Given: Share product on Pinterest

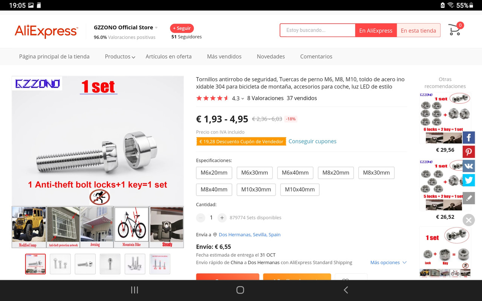Looking at the screenshot, I should [468, 152].
